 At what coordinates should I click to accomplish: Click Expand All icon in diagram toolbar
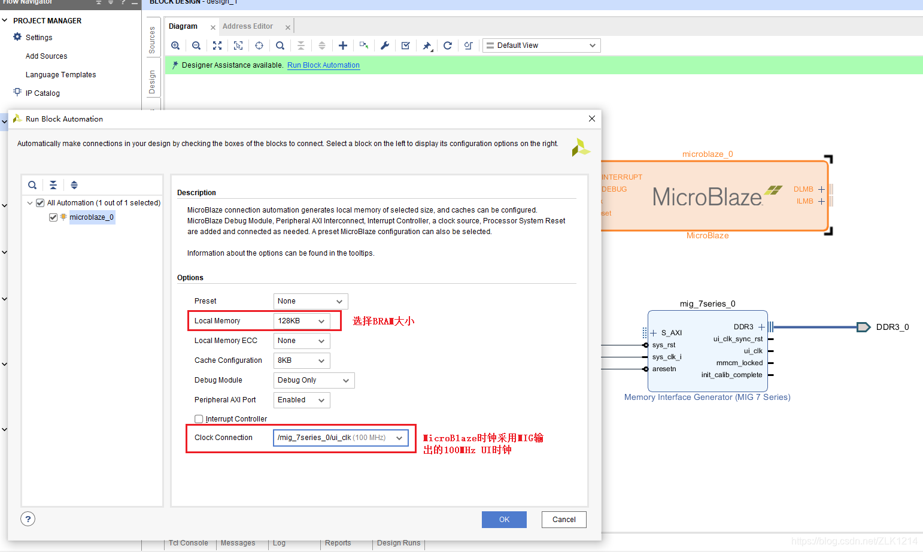[x=322, y=46]
